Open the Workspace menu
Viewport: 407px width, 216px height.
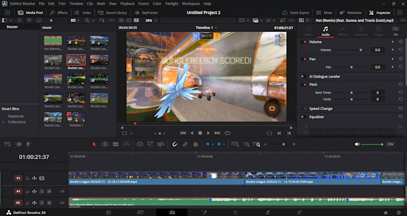click(x=190, y=4)
